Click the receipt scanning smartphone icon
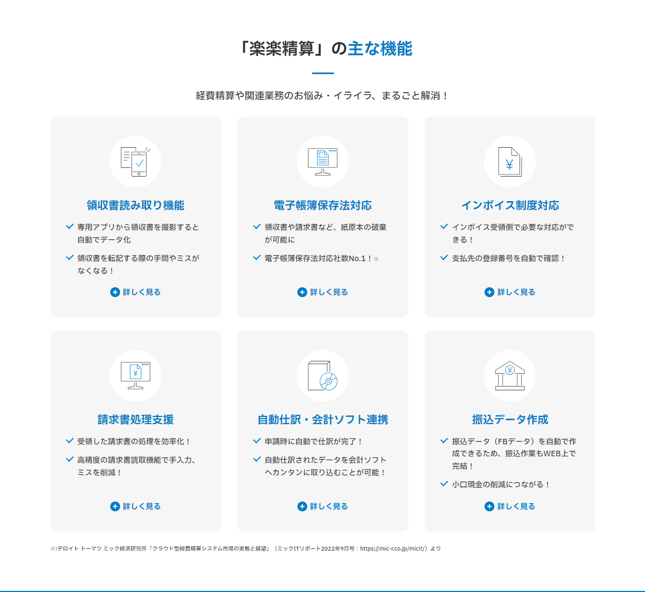This screenshot has width=645, height=592. click(x=135, y=162)
